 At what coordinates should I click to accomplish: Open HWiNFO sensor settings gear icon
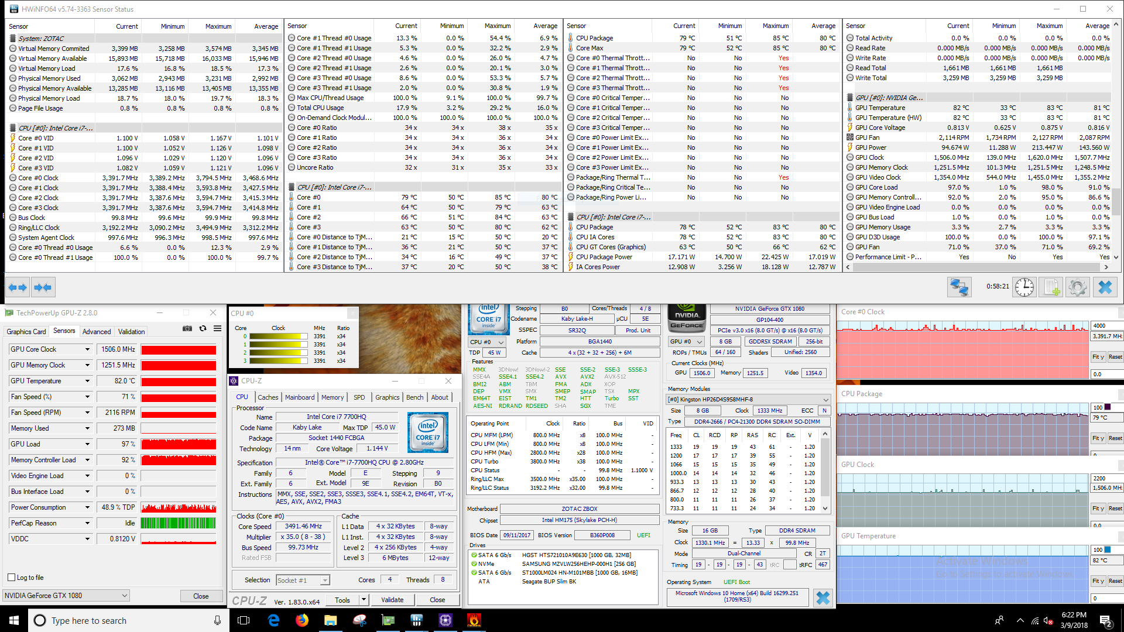(x=1078, y=287)
